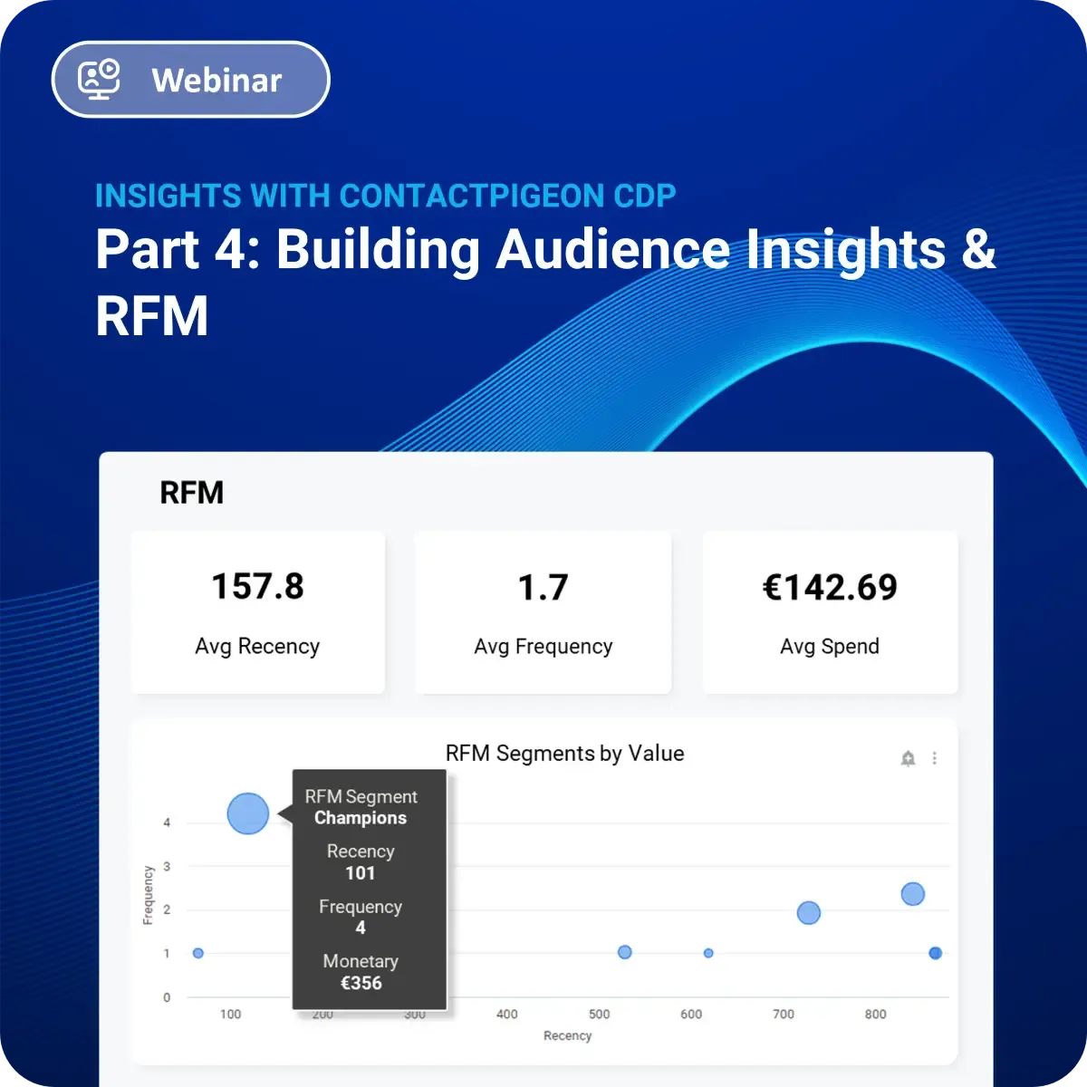Click the small bubble near Recency 600
Screen dimensions: 1087x1087
708,953
